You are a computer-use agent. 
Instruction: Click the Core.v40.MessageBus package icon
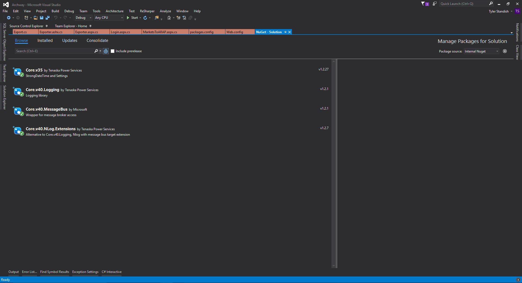pos(18,111)
